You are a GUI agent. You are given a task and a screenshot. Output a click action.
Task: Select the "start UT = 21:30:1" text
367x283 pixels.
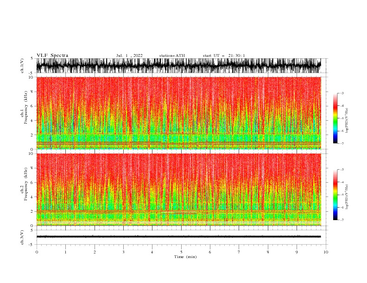click(x=224, y=55)
